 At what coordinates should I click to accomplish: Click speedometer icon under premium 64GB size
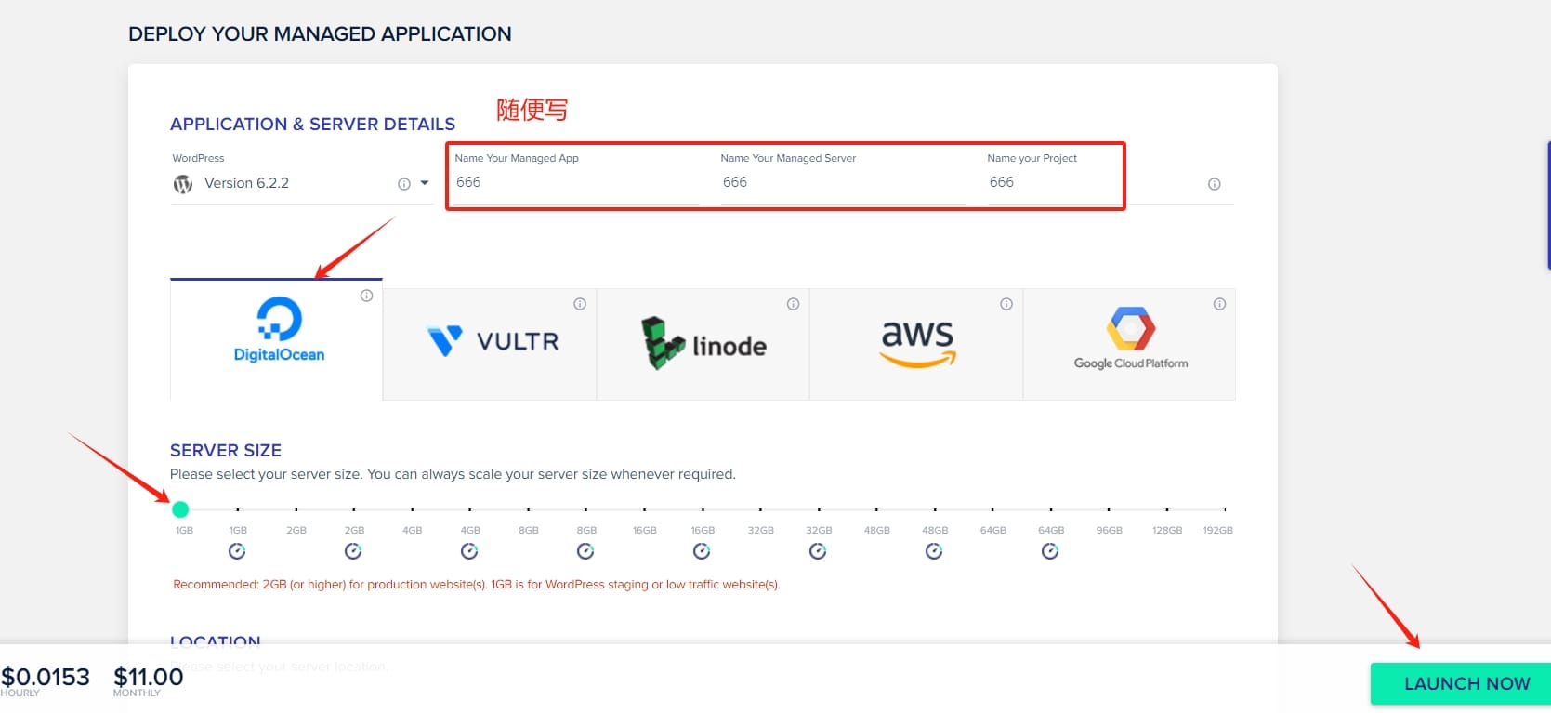[x=1050, y=551]
